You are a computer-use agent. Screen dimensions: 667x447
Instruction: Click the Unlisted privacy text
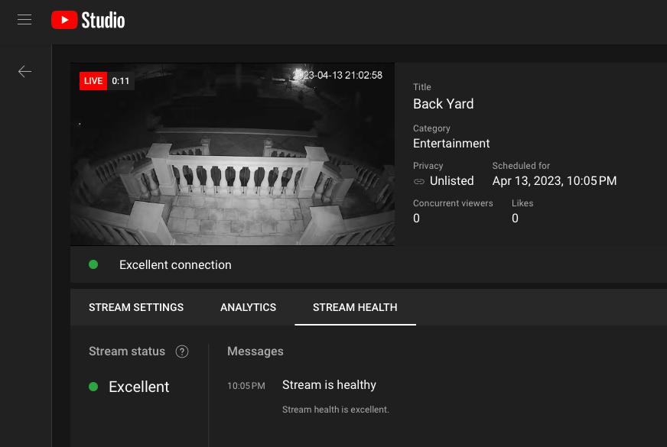tap(451, 181)
